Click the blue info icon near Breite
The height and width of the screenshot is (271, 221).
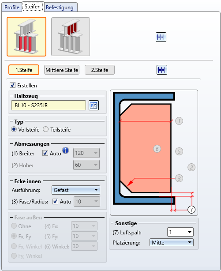point(65,151)
